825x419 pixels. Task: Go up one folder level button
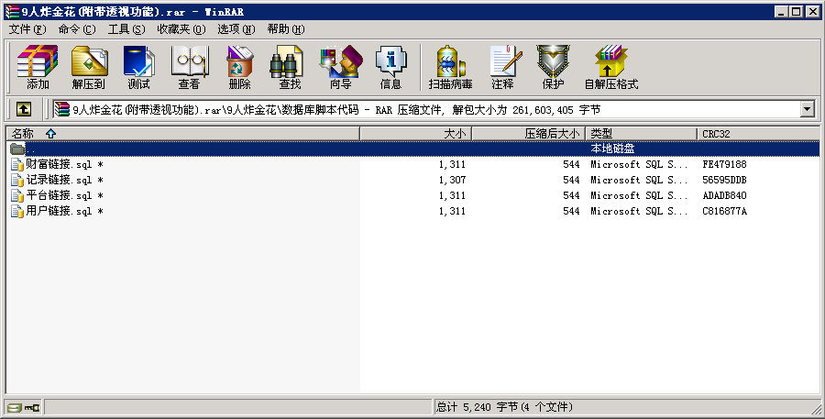pyautogui.click(x=24, y=109)
